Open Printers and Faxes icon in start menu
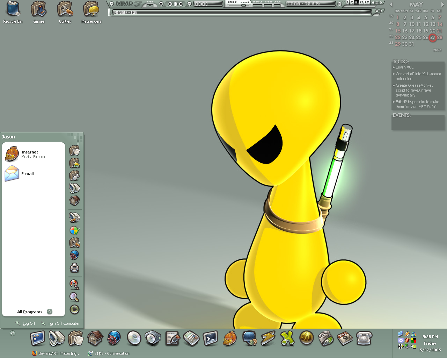447x358 pixels. [x=74, y=268]
